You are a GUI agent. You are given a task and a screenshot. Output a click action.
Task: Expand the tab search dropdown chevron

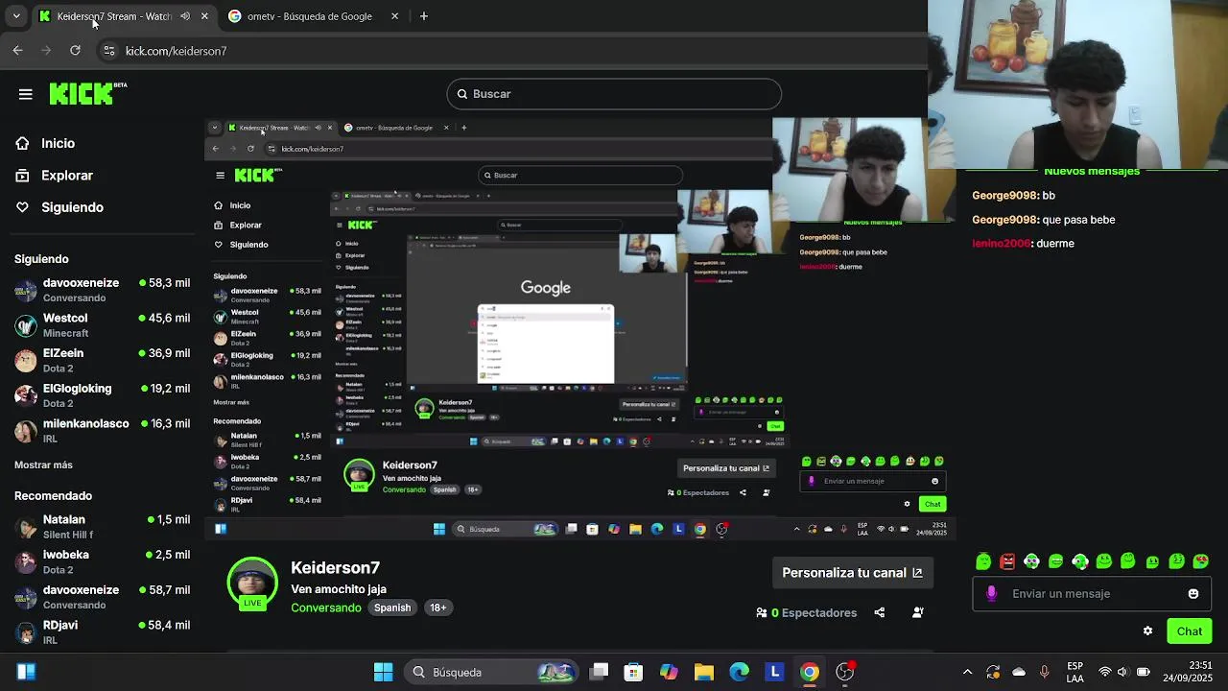coord(16,16)
